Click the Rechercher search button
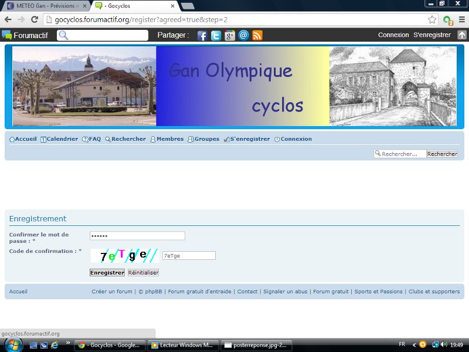Image resolution: width=469 pixels, height=352 pixels. click(x=442, y=154)
